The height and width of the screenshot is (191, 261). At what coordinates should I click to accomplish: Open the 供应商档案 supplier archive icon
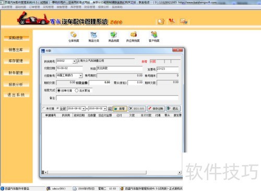[133, 37]
